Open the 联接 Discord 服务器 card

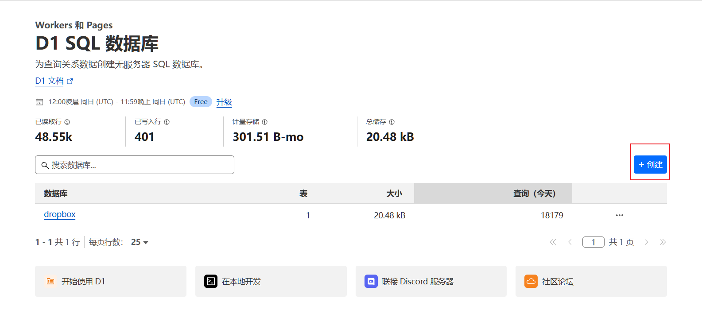click(431, 281)
